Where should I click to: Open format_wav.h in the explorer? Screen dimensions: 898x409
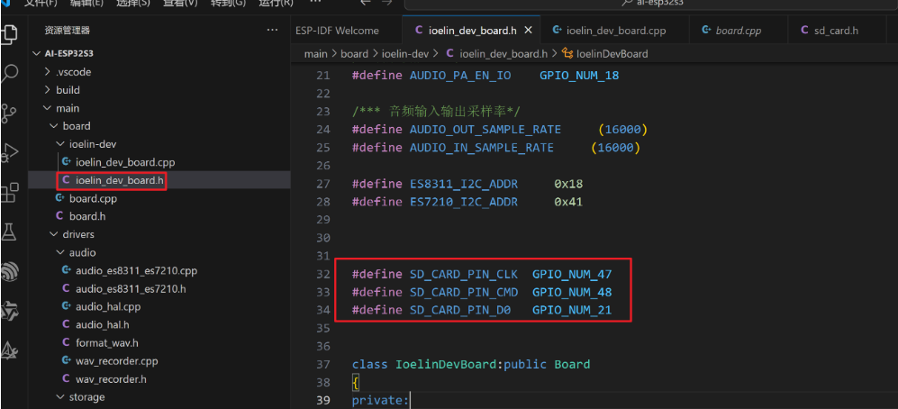pos(107,342)
